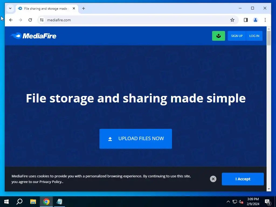
Task: Bookmark this page with the star icon
Action: (232, 20)
